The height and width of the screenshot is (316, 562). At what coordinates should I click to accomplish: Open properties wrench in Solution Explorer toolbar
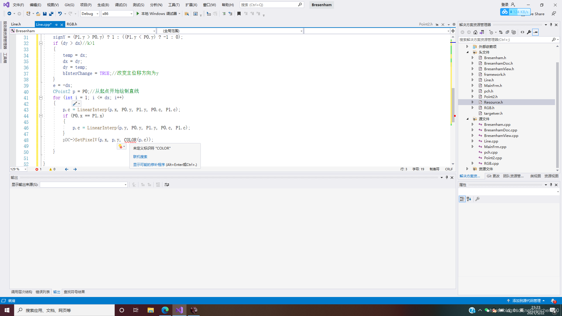click(x=529, y=32)
